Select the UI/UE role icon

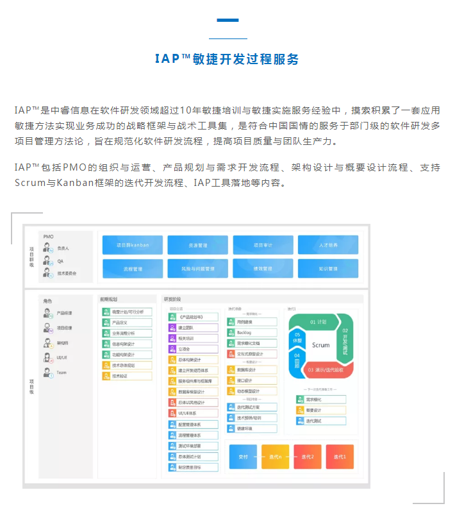pyautogui.click(x=47, y=357)
